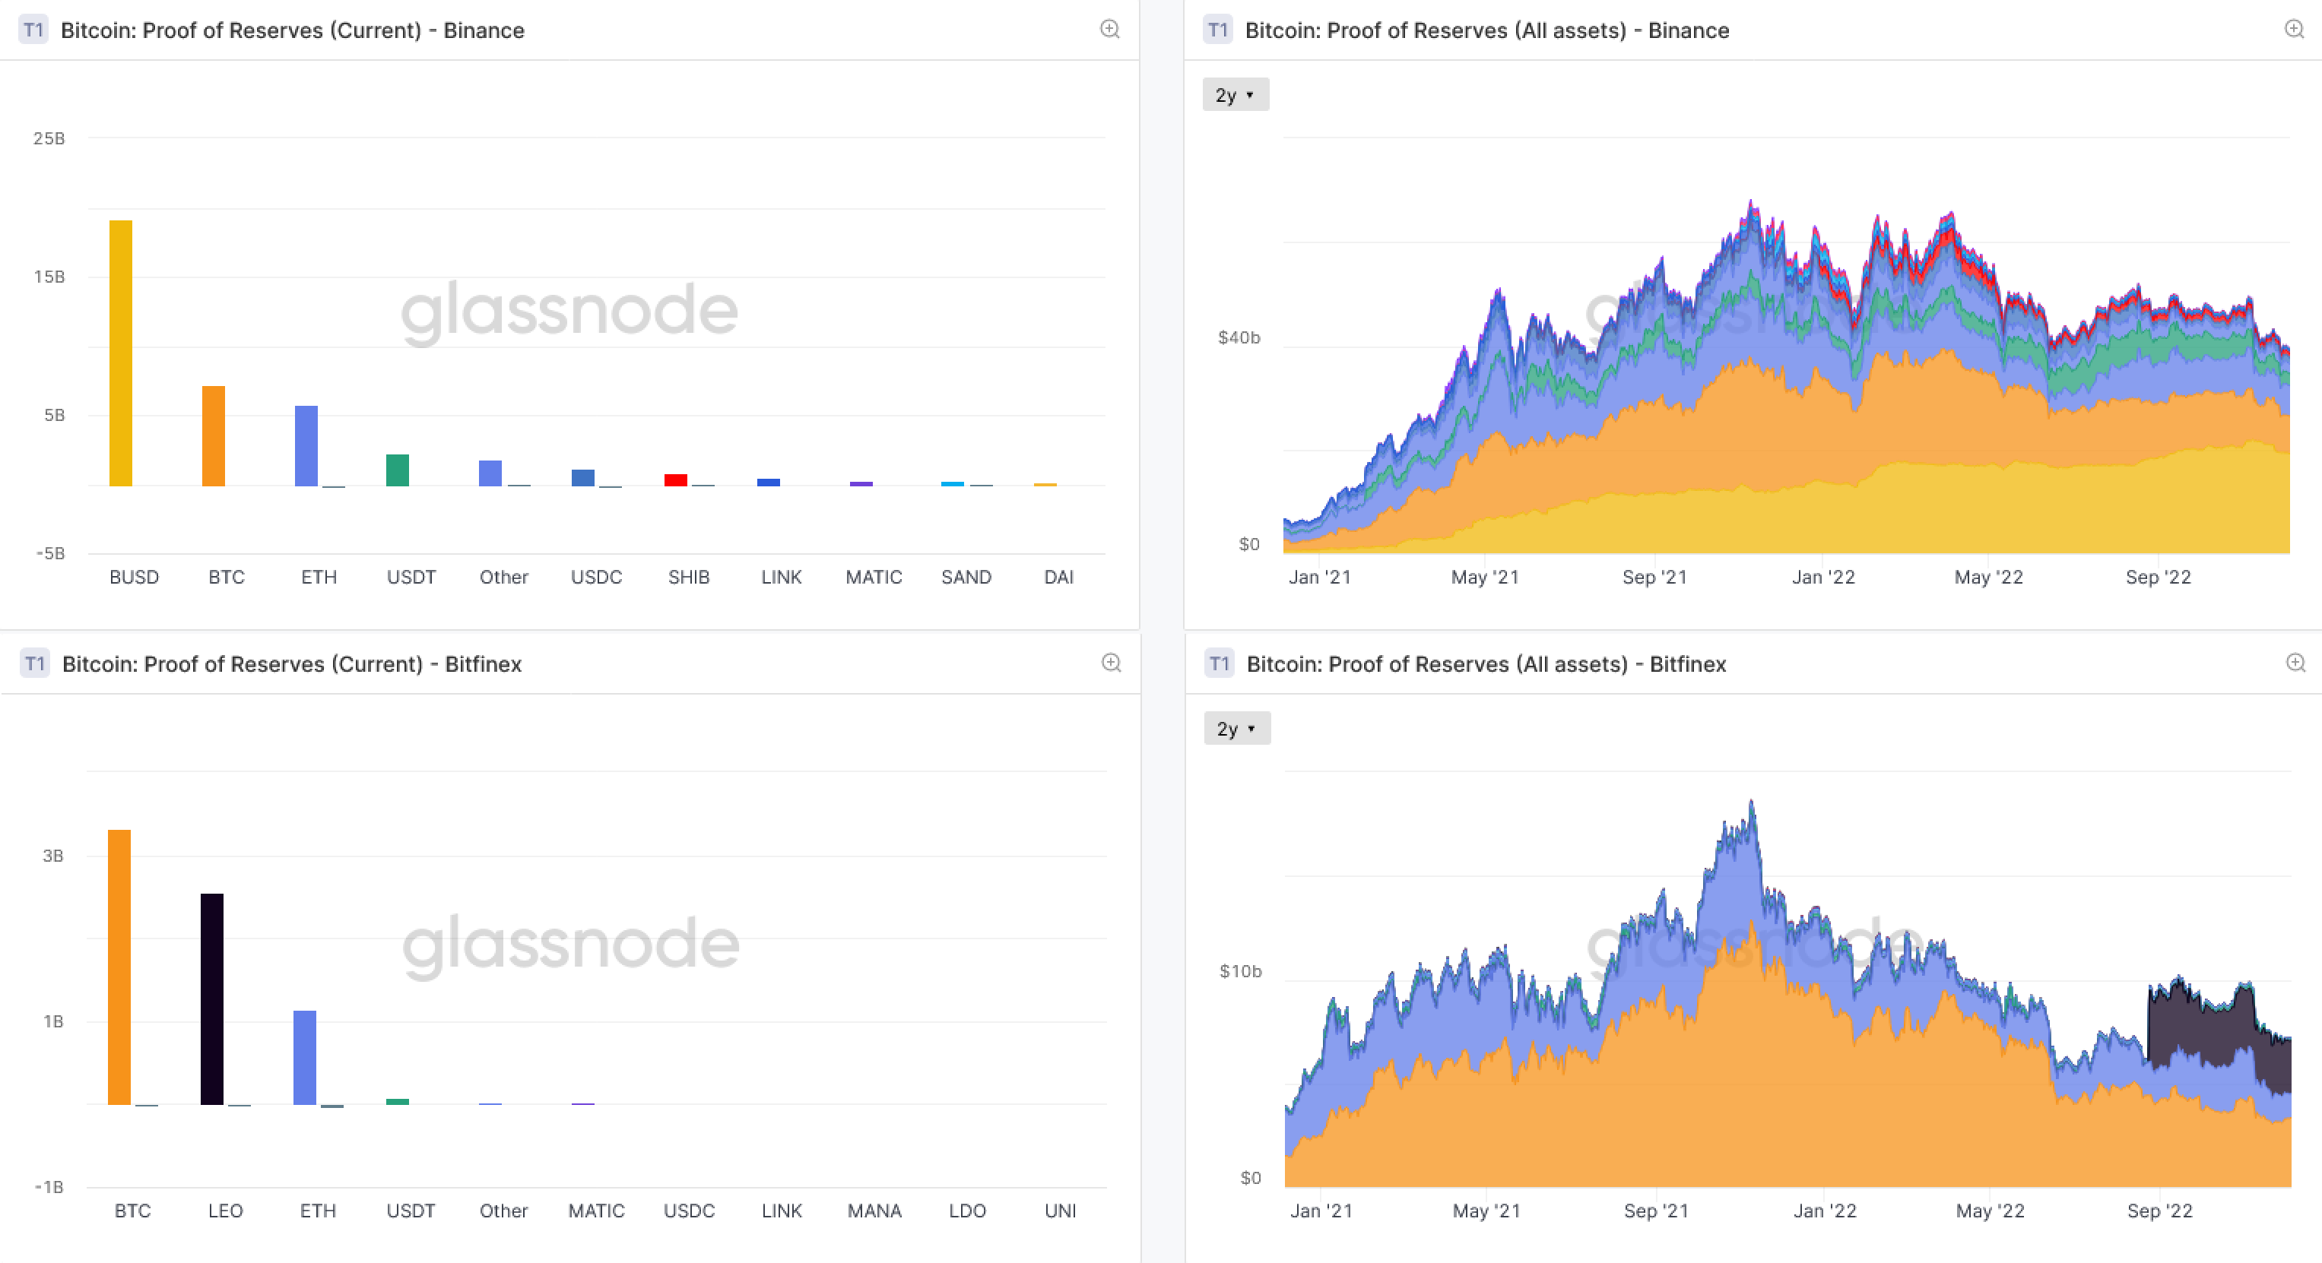Image resolution: width=2322 pixels, height=1263 pixels.
Task: Open 2y range dropdown on Binance chart
Action: (x=1235, y=94)
